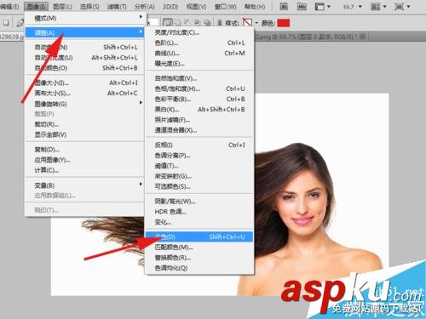Open the 选择(S) menu
This screenshot has width=426, height=319.
click(x=89, y=7)
